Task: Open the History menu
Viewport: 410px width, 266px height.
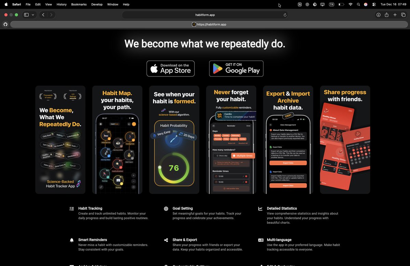Action: tap(61, 4)
